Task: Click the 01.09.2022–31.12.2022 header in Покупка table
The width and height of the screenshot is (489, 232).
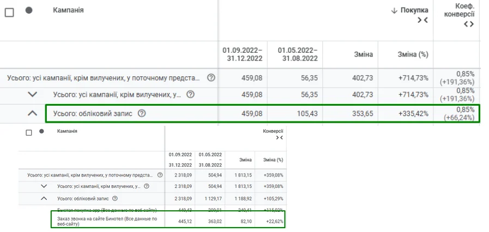Action: click(242, 54)
